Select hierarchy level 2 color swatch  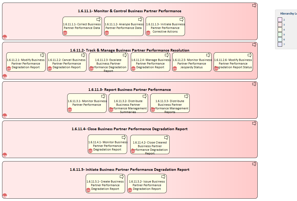(280, 20)
